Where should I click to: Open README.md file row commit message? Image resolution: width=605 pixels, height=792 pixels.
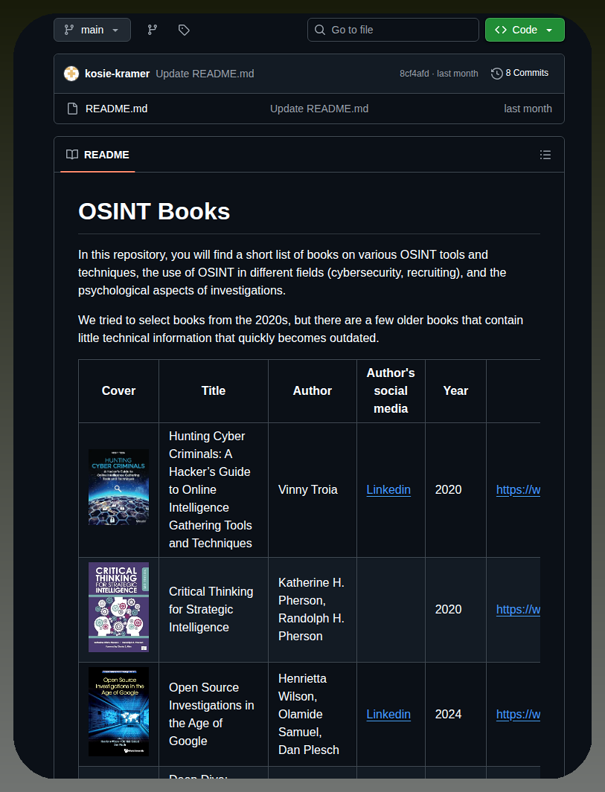tap(319, 109)
